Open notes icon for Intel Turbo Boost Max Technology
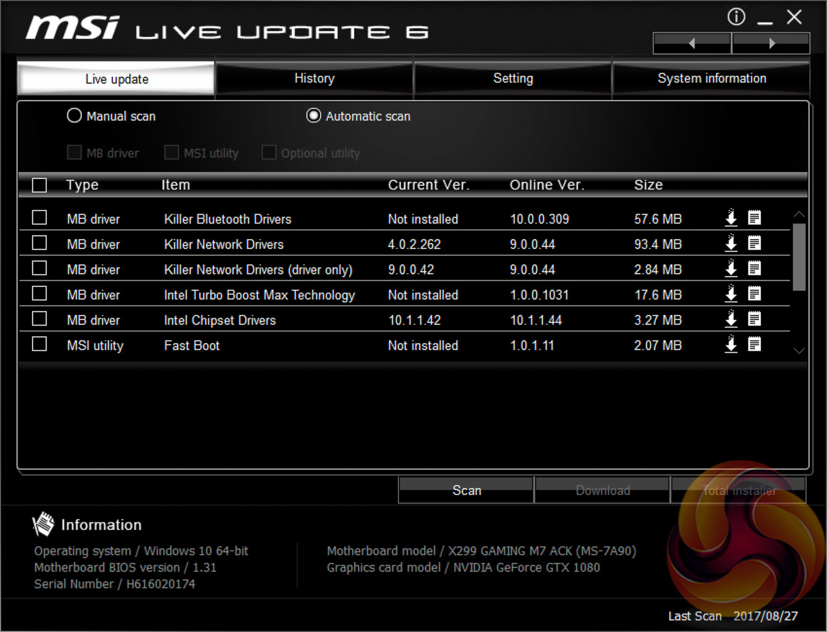 coord(754,294)
